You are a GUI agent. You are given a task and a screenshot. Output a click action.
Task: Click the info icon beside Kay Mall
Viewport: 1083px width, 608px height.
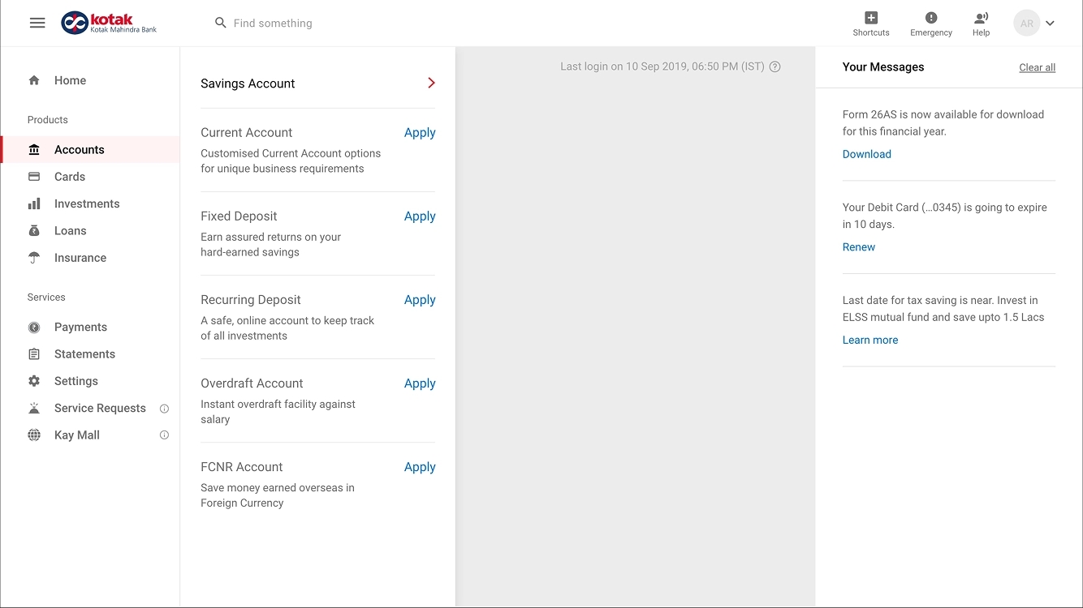[x=164, y=435]
